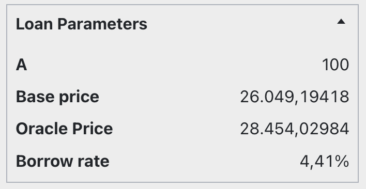
Task: Click the word Price after Oracle
Action: pos(93,129)
